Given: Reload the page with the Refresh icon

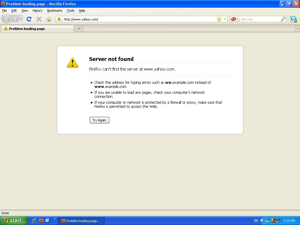Looking at the screenshot, I should 29,19.
